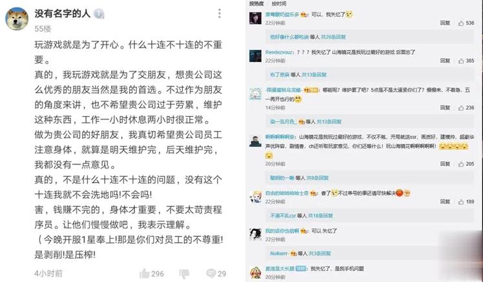
Task: Switch to sort by time tab 按时间
Action: (279, 4)
